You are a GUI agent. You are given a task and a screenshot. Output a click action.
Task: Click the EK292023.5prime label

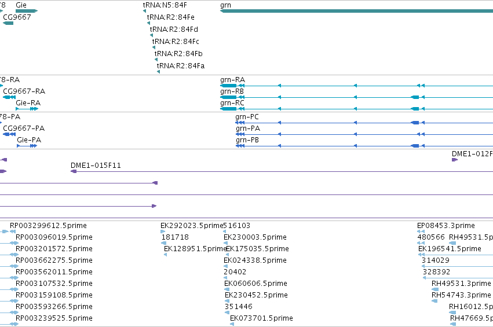coord(192,226)
